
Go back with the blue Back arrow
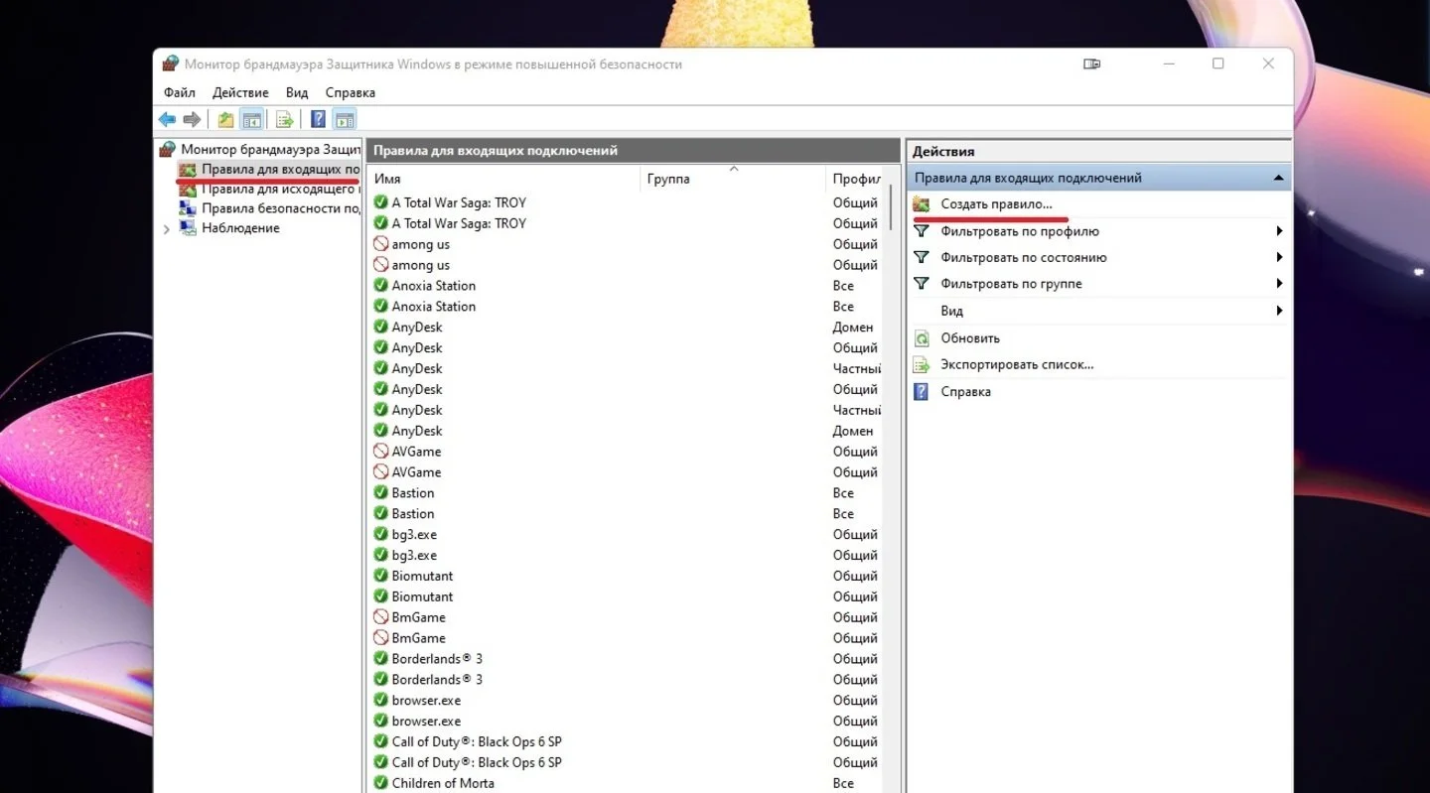167,120
